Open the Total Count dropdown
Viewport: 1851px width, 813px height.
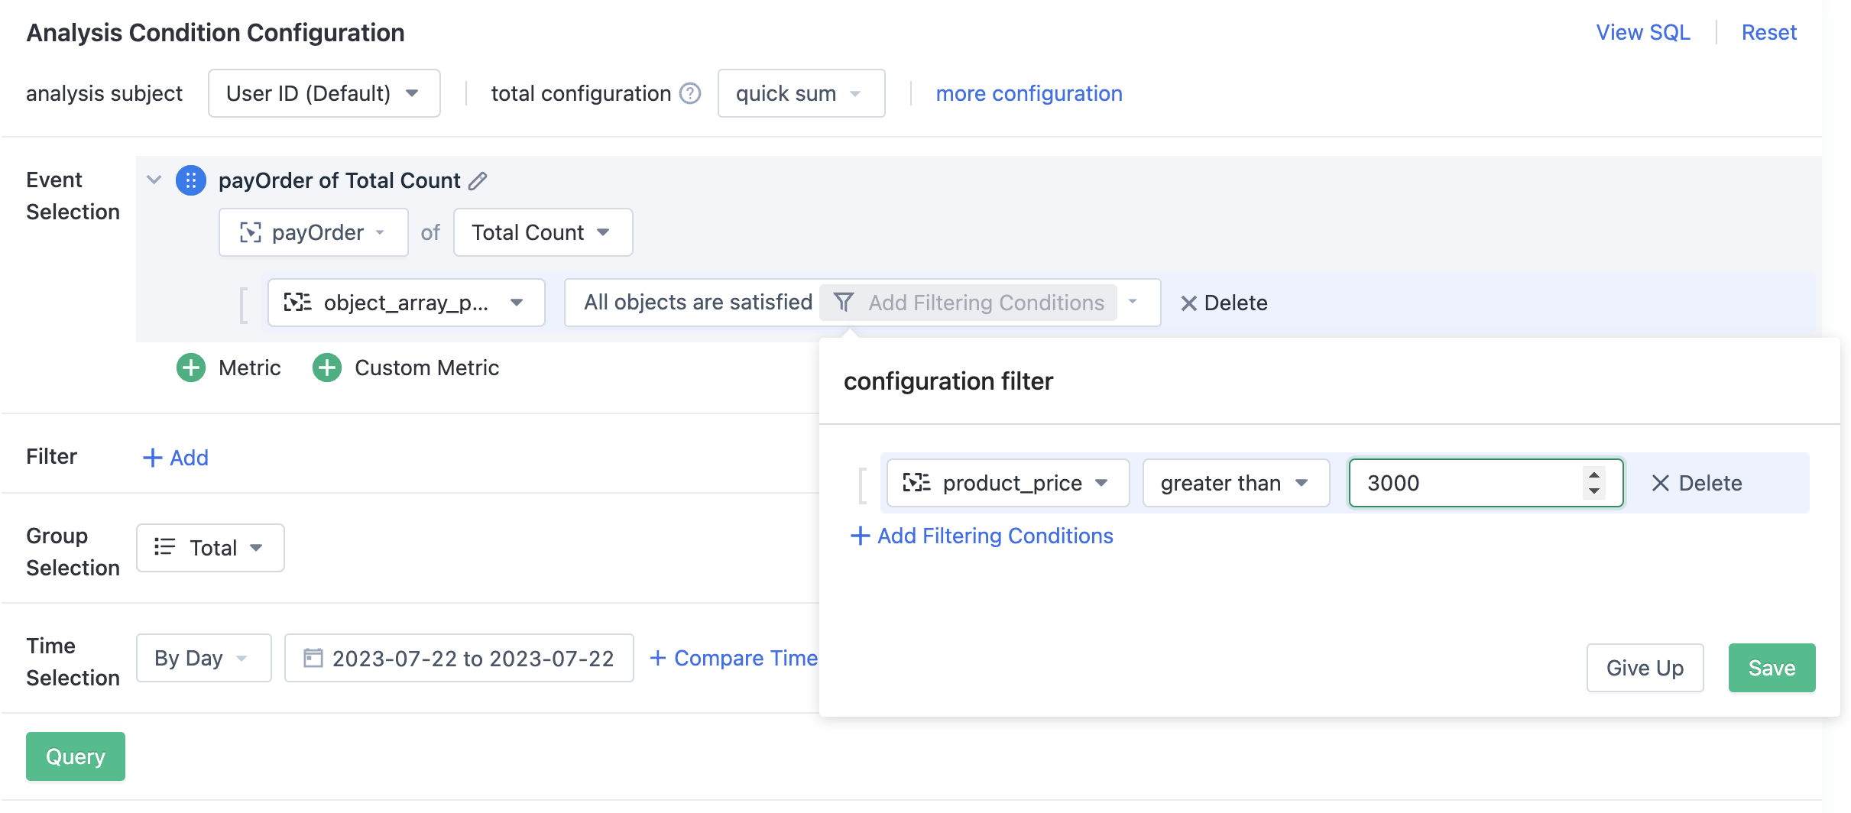[543, 232]
